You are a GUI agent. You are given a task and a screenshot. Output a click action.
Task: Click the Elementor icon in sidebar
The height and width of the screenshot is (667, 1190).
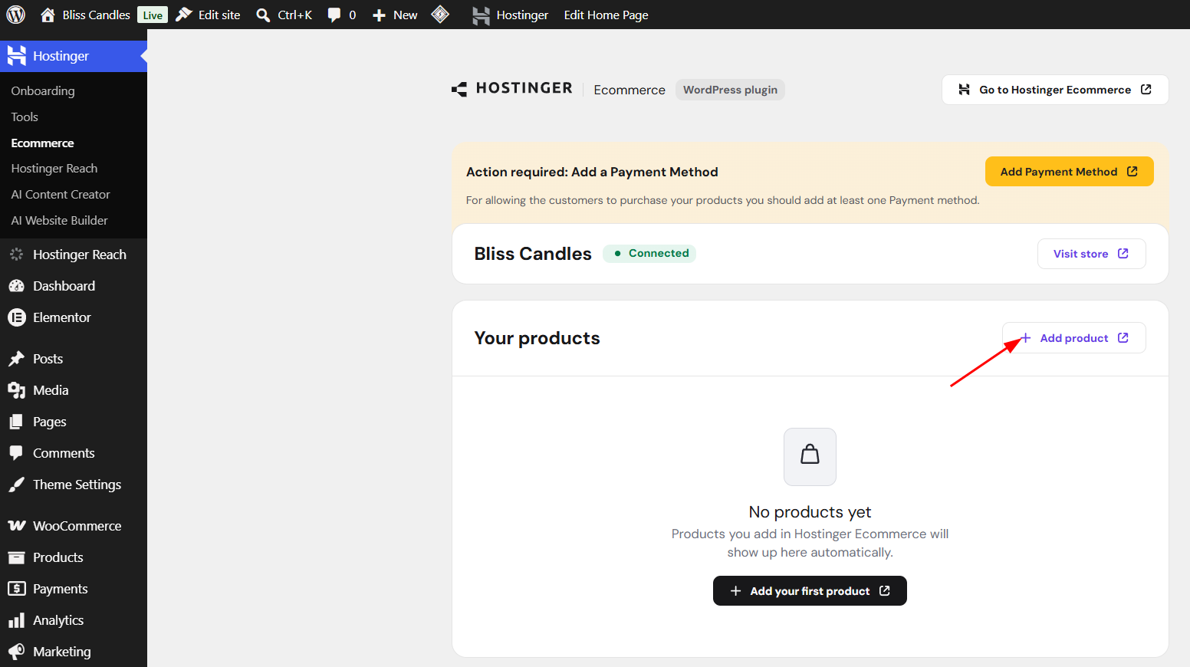click(x=17, y=317)
